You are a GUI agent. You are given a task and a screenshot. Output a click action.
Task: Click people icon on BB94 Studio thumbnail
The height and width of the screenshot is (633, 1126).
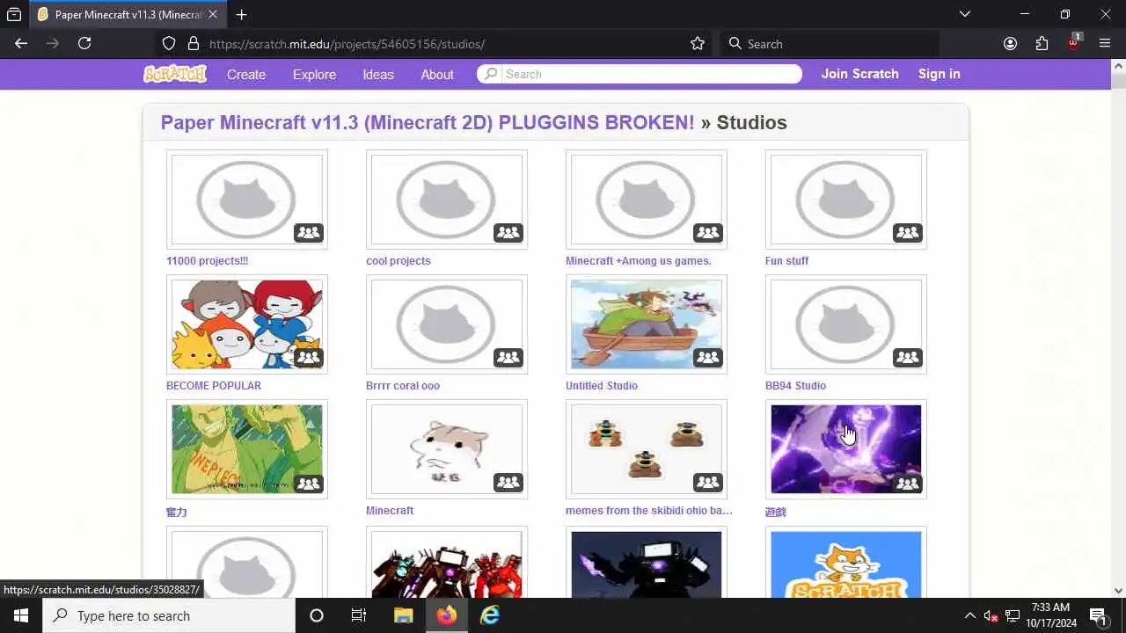click(907, 358)
